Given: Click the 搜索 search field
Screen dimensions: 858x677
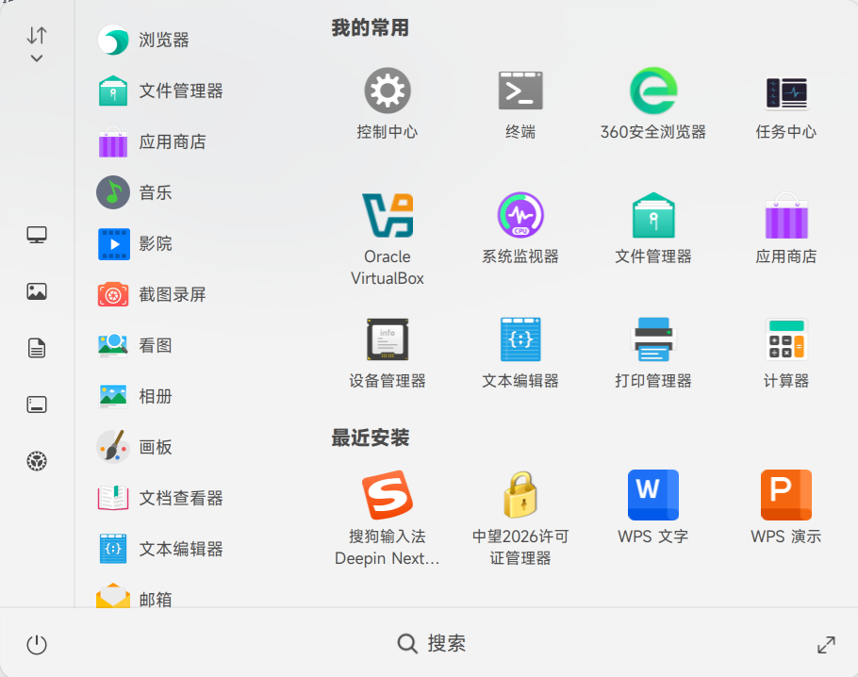Looking at the screenshot, I should click(x=431, y=644).
